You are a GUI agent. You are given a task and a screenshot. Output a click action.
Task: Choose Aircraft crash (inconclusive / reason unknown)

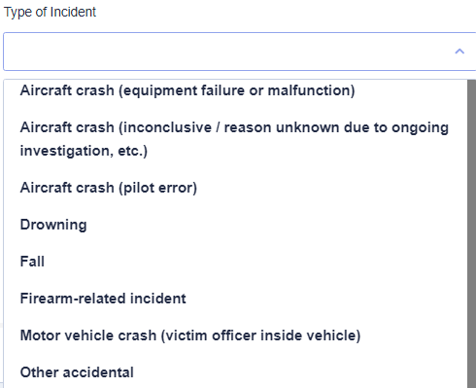(x=236, y=139)
